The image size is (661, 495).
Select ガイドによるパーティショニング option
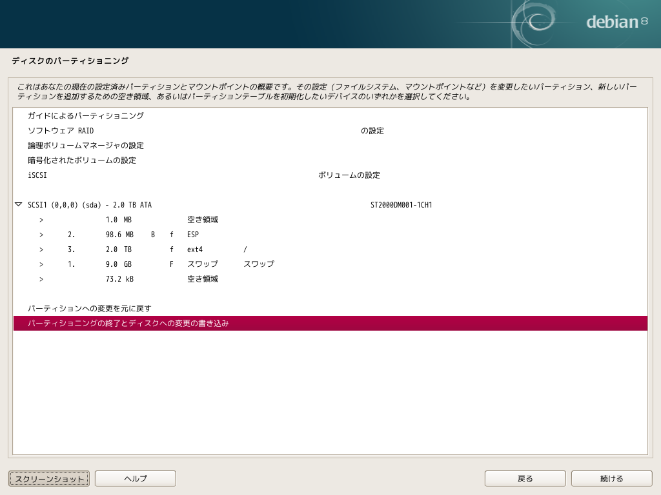[86, 115]
